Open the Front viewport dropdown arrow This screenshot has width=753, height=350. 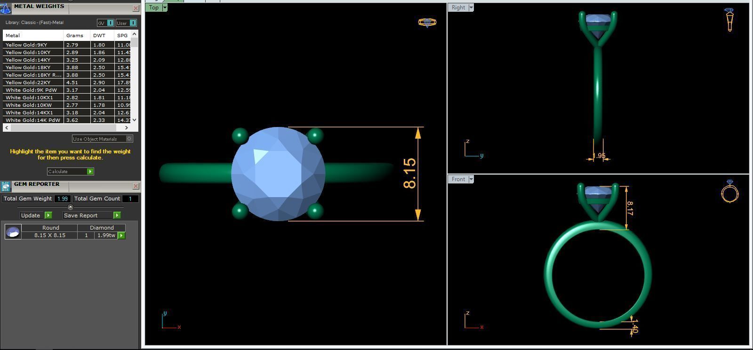471,179
